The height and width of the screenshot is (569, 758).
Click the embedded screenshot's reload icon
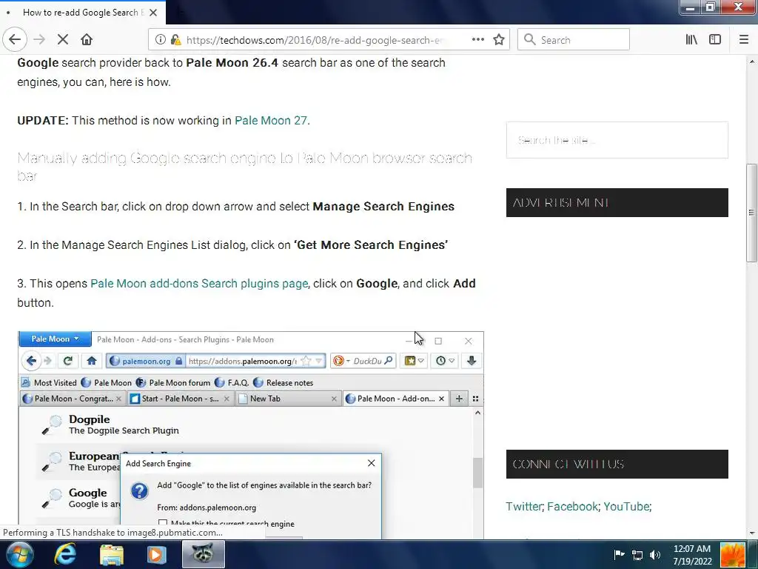pyautogui.click(x=67, y=361)
